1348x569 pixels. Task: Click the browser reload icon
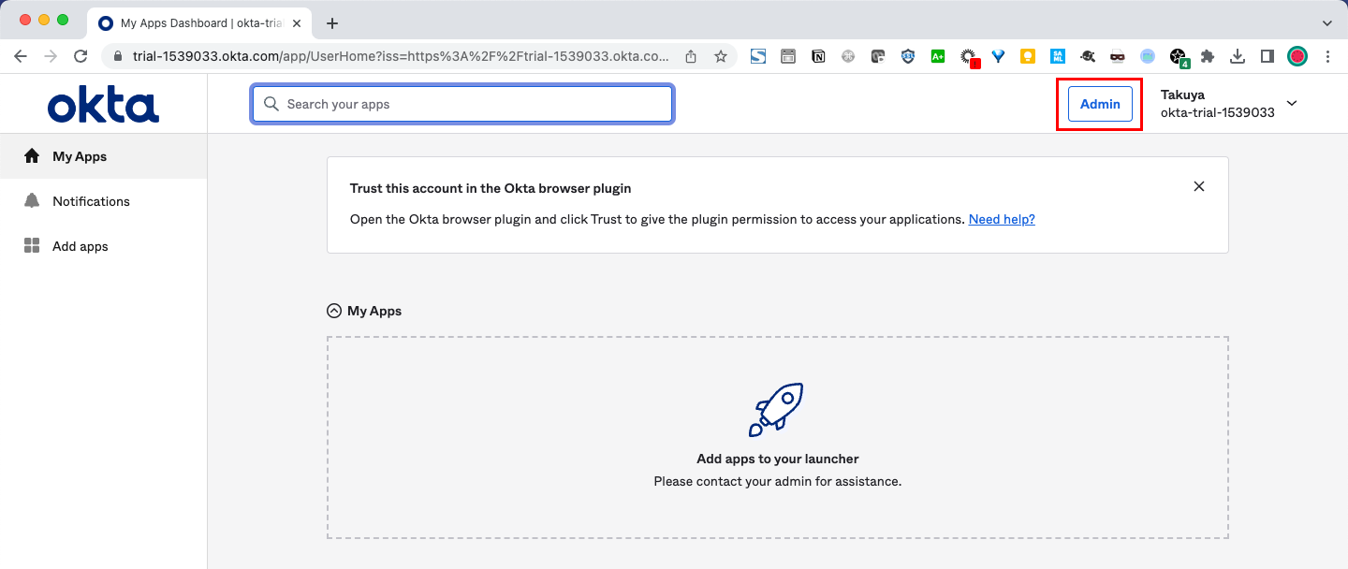pos(81,56)
